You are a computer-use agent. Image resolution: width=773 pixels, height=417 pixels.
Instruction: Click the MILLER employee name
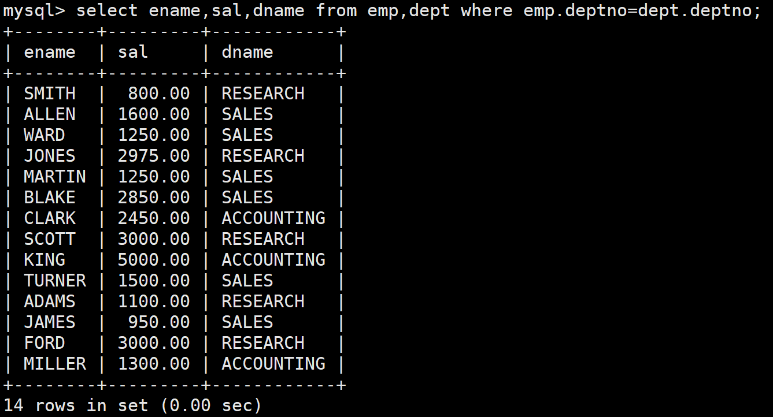(x=55, y=364)
